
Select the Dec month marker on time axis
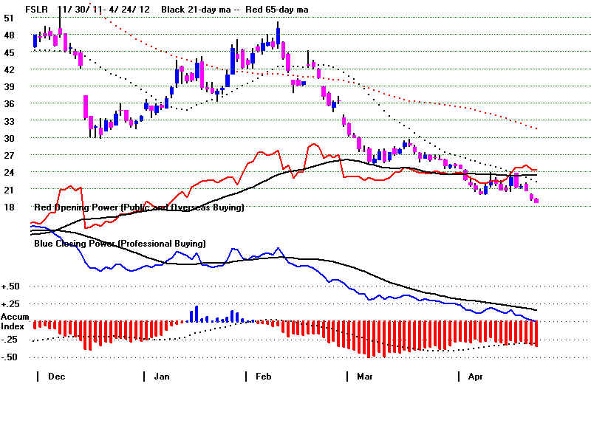(55, 377)
